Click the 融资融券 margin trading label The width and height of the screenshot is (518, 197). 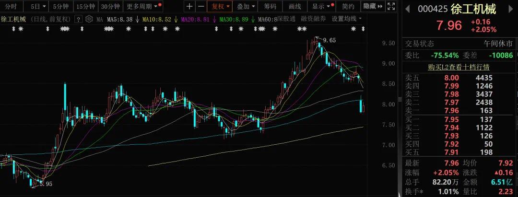click(314, 19)
